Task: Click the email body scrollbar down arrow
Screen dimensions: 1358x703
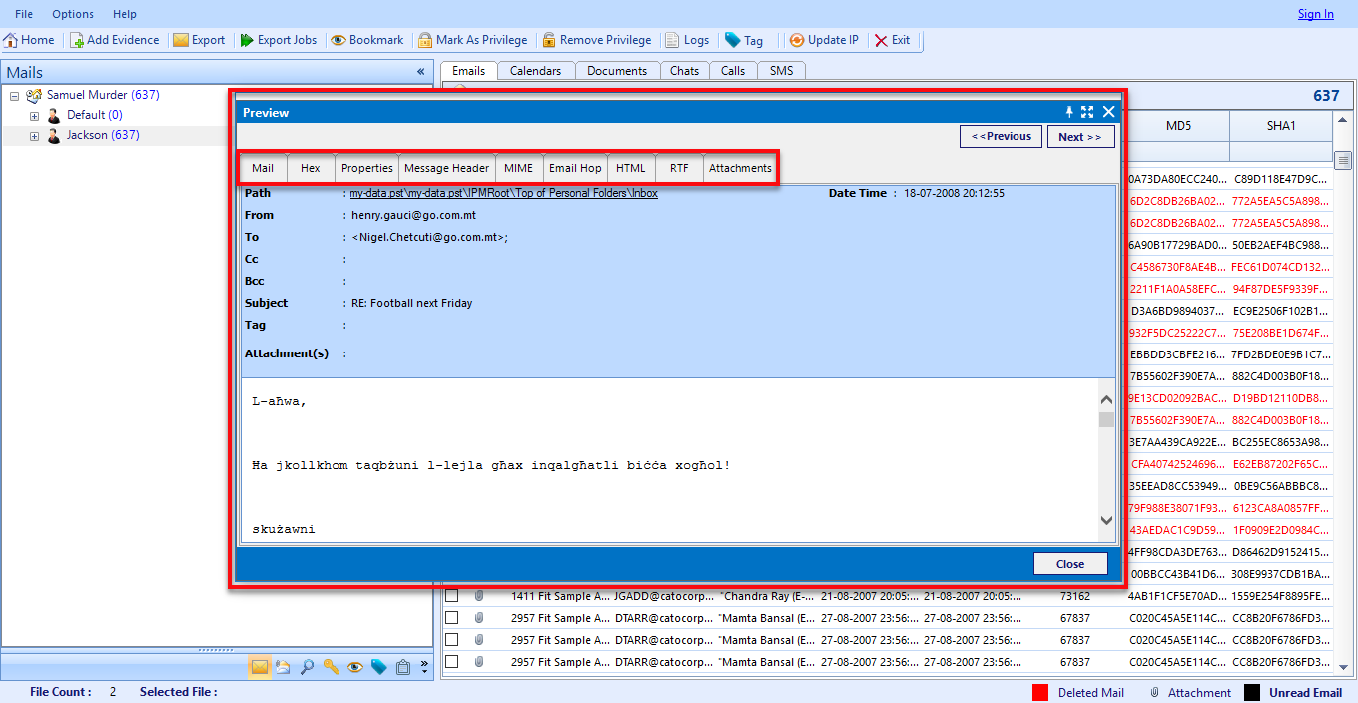Action: click(x=1106, y=520)
